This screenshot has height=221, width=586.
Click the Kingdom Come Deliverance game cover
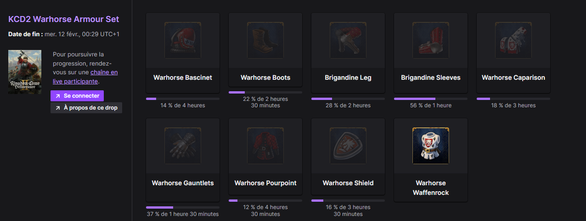25,72
